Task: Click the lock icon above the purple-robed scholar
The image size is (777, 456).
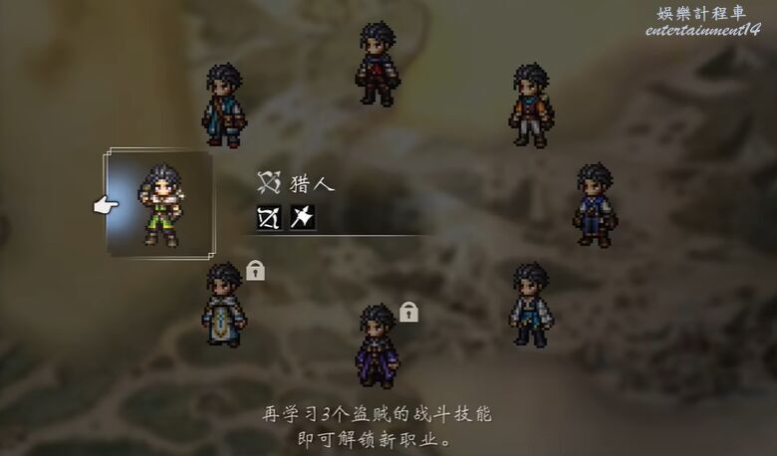Action: tap(408, 312)
